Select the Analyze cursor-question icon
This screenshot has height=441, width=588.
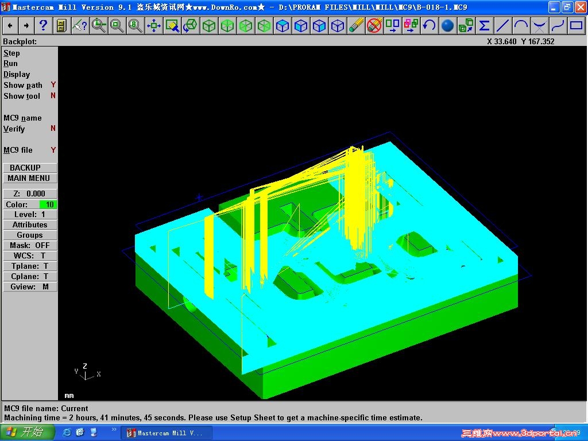(80, 26)
